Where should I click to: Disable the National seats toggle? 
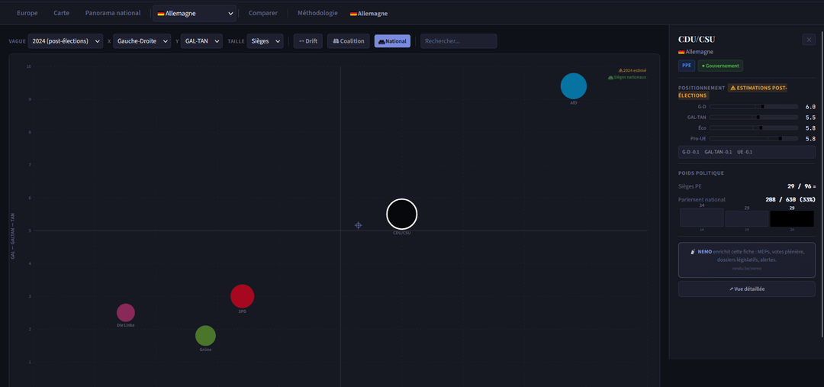[x=392, y=41]
